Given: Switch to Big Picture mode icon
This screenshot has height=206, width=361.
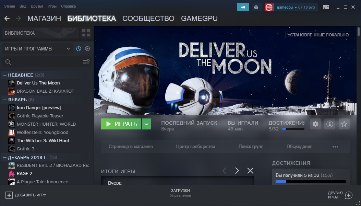Looking at the screenshot, I should (x=326, y=7).
